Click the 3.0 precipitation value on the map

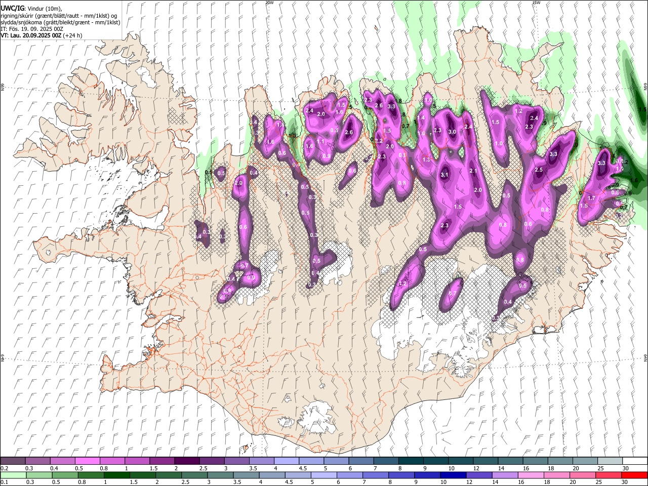pyautogui.click(x=452, y=132)
